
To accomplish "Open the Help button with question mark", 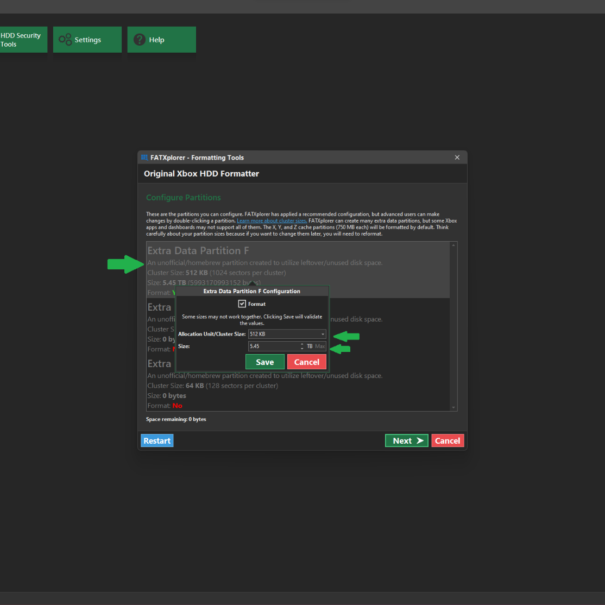I will [161, 39].
